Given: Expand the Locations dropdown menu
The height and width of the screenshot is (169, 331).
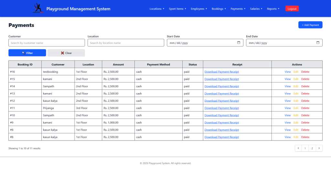Looking at the screenshot, I should coord(157,9).
